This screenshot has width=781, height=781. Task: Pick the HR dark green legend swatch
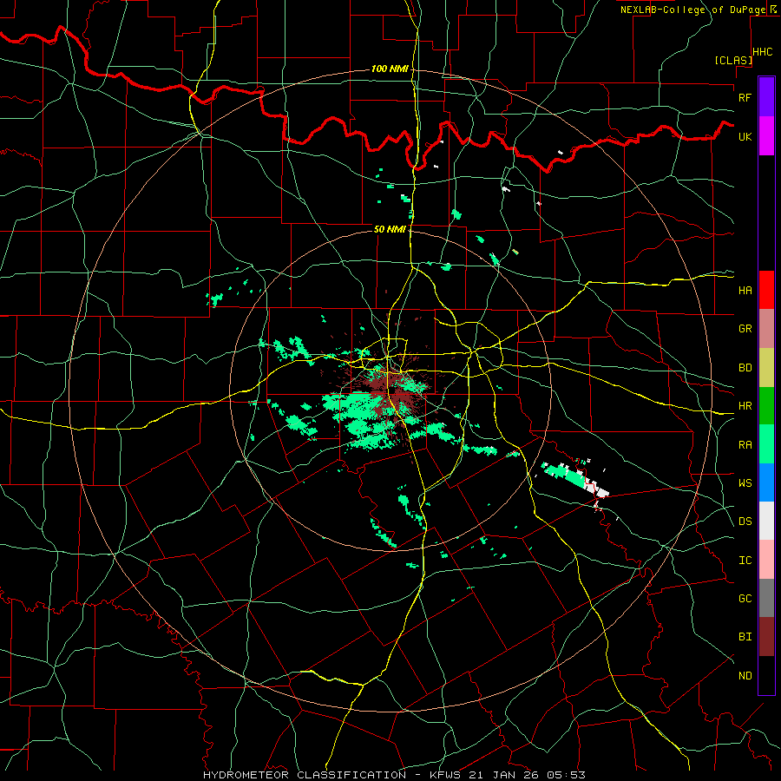click(766, 406)
